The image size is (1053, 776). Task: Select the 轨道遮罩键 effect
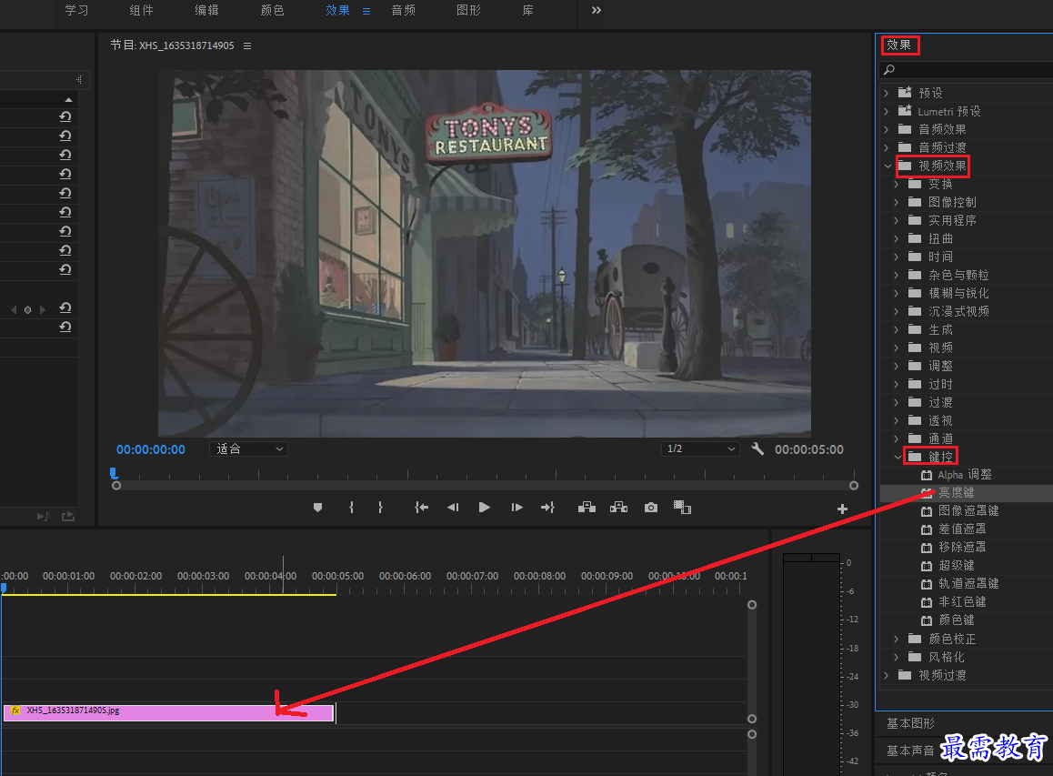968,583
